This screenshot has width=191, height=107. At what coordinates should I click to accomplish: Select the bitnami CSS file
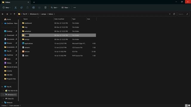point(59,48)
